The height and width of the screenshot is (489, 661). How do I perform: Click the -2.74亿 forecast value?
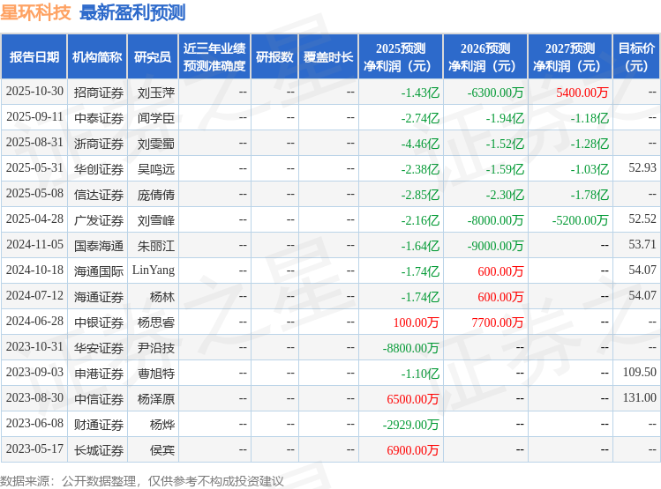420,118
